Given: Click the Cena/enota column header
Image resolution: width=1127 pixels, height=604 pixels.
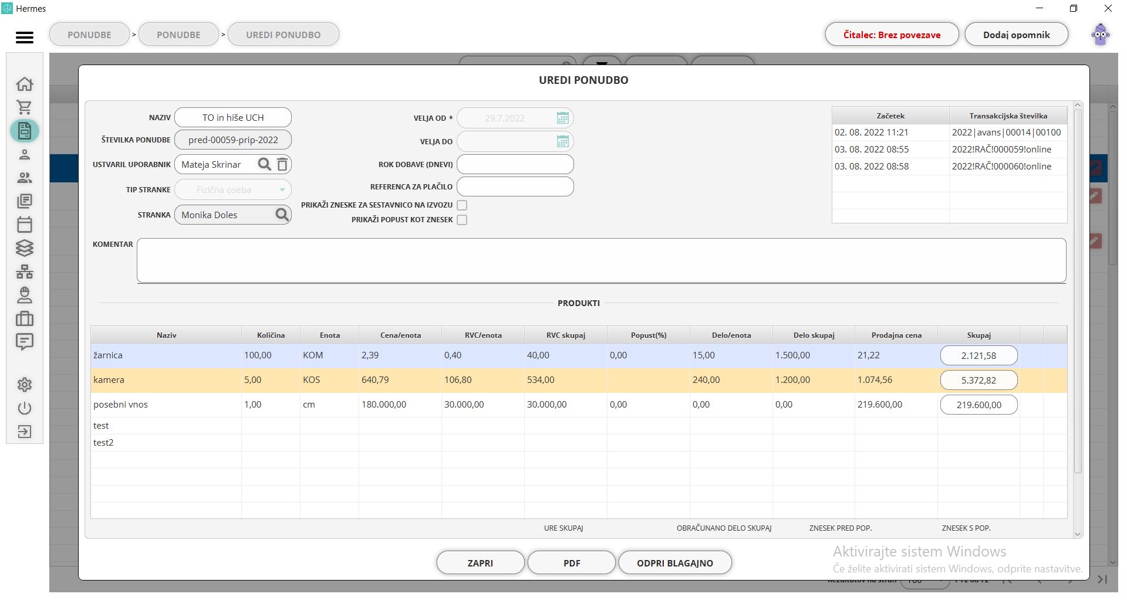Looking at the screenshot, I should [400, 335].
